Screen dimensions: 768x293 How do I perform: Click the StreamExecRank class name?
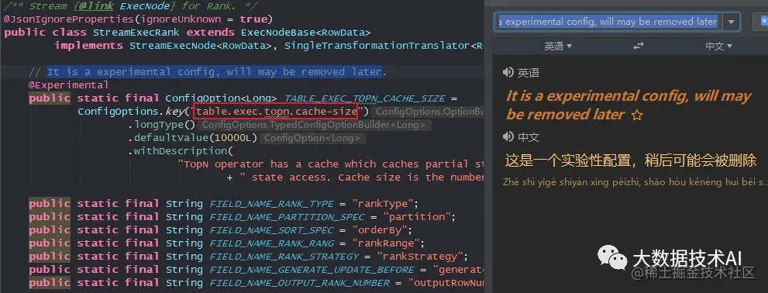[136, 33]
